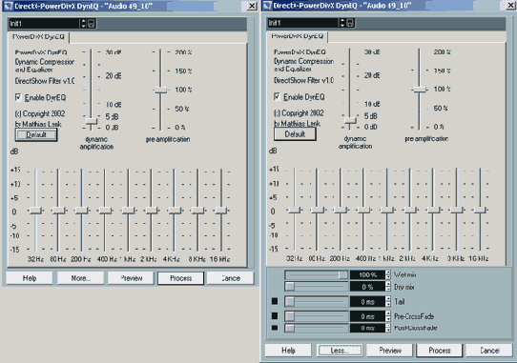Image resolution: width=517 pixels, height=363 pixels.
Task: Click Preview in the right window
Action: click(x=390, y=351)
